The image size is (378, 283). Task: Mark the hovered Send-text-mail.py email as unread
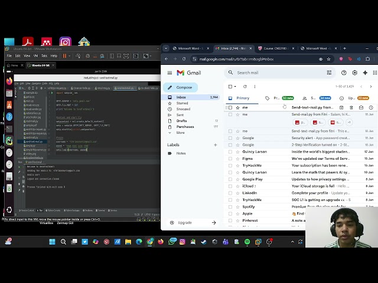[x=361, y=107]
